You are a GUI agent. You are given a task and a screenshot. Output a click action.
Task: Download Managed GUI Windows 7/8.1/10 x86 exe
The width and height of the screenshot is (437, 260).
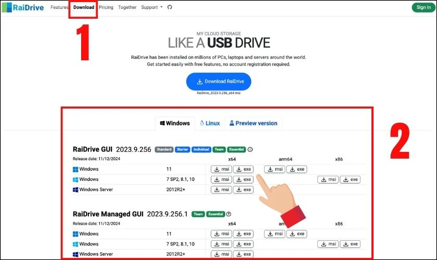(x=350, y=244)
